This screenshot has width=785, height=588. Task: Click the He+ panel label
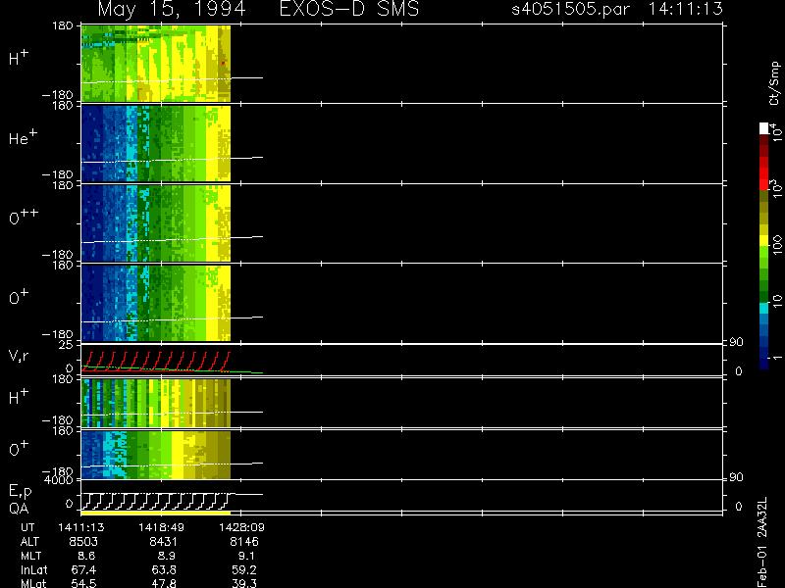pos(23,137)
